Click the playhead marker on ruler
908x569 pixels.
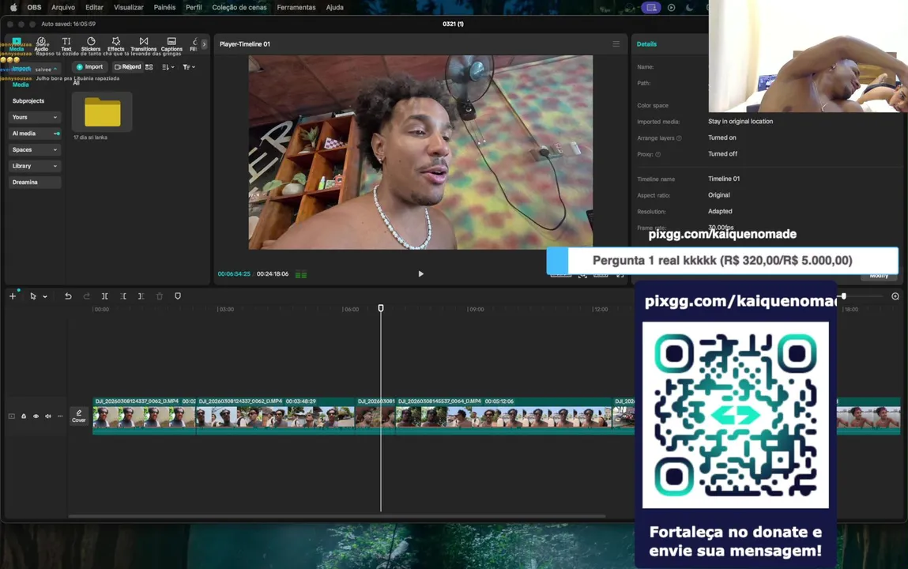[x=380, y=308]
